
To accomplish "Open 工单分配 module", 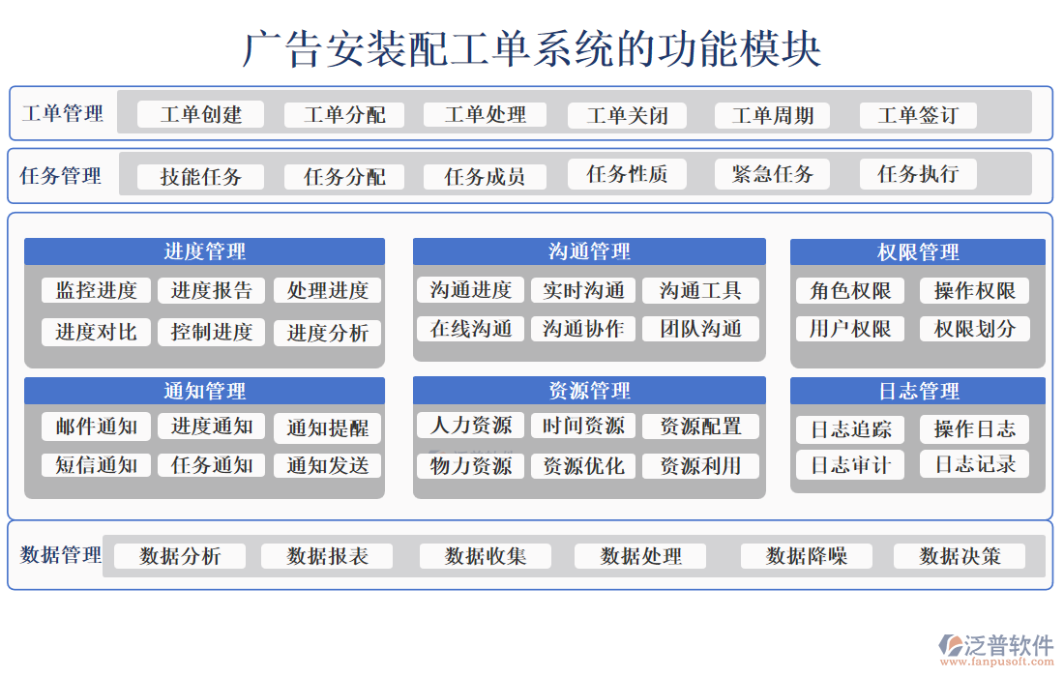I will pyautogui.click(x=344, y=114).
